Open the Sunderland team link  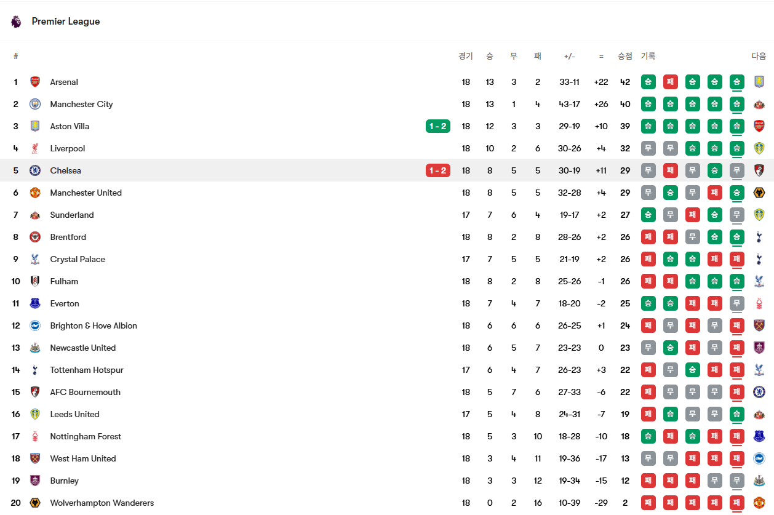click(x=72, y=215)
